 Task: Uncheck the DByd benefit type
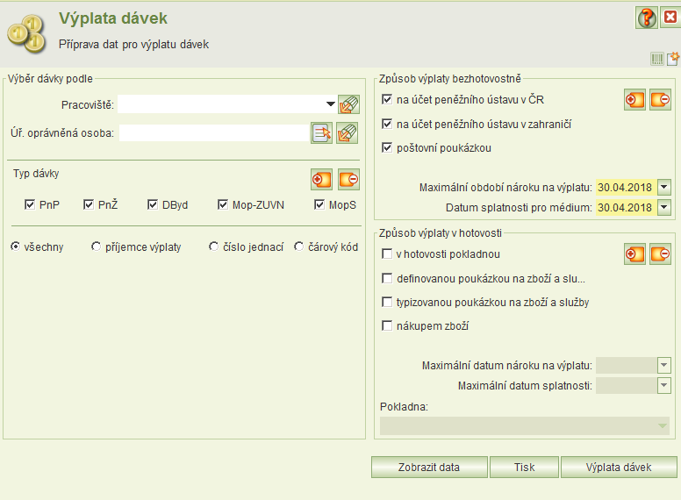click(153, 204)
